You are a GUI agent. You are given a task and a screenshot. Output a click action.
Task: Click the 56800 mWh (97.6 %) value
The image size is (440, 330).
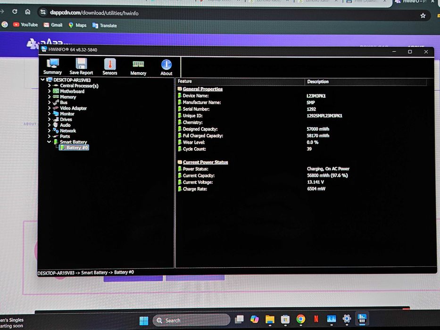click(327, 175)
